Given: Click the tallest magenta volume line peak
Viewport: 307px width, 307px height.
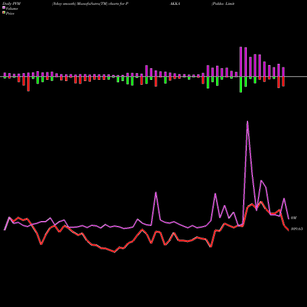Looking at the screenshot, I should click(x=247, y=122).
